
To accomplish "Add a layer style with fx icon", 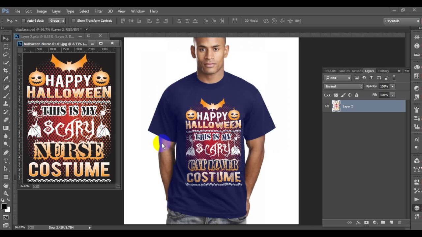I will pyautogui.click(x=358, y=223).
